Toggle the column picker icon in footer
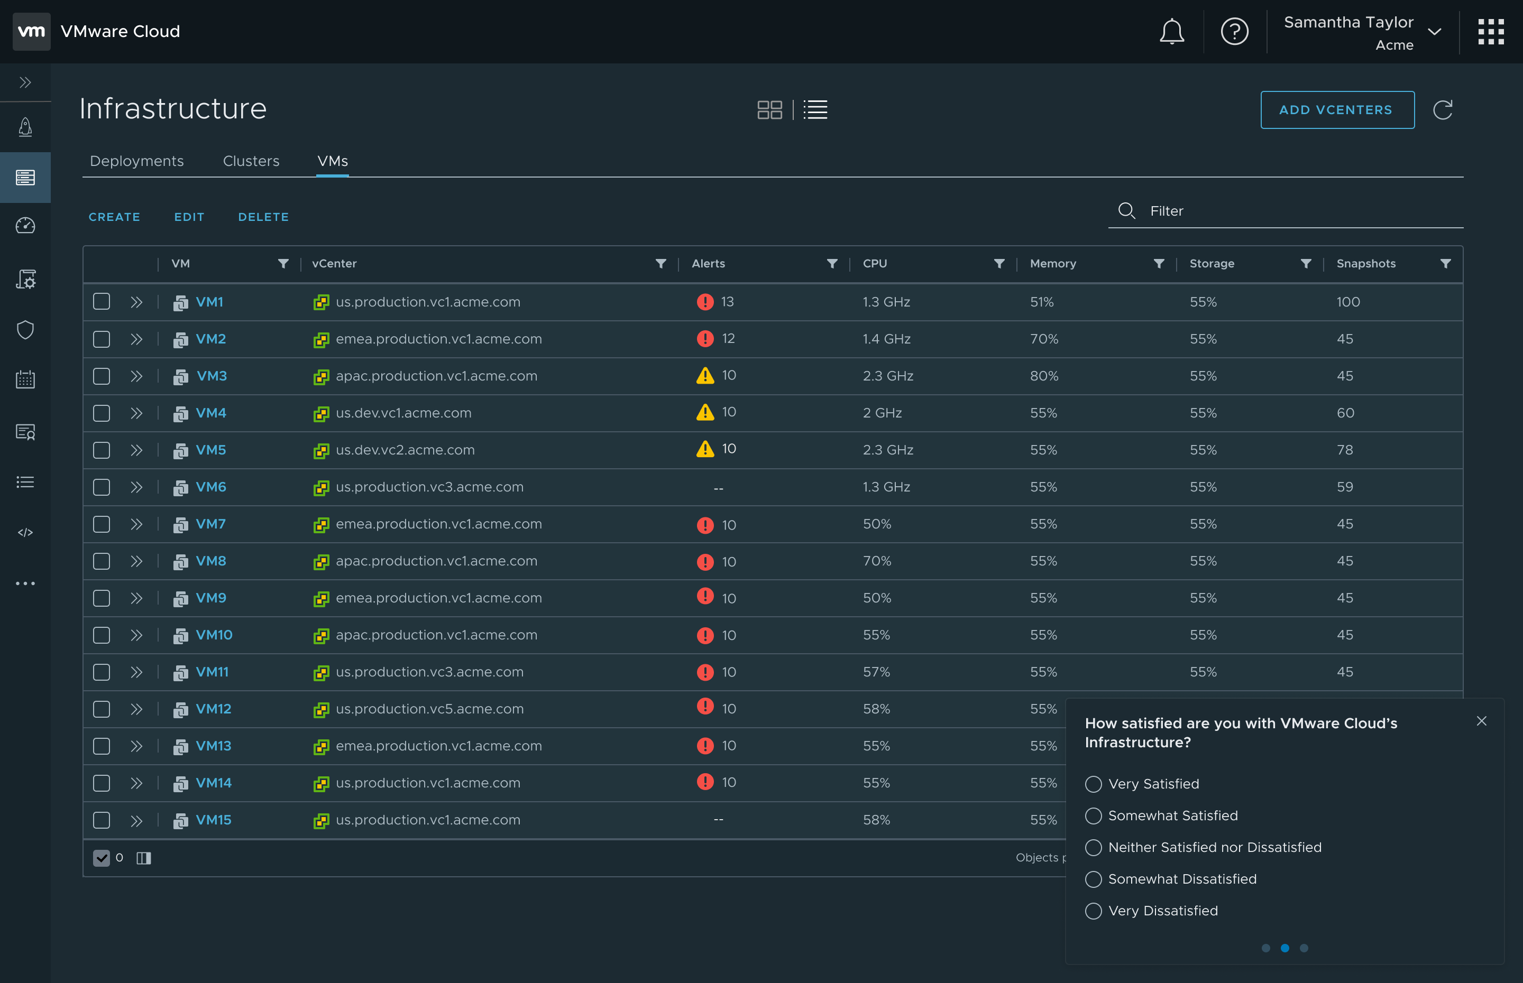Viewport: 1523px width, 983px height. 144,858
